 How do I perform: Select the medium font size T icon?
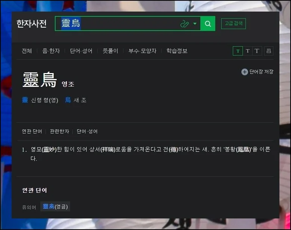point(248,51)
